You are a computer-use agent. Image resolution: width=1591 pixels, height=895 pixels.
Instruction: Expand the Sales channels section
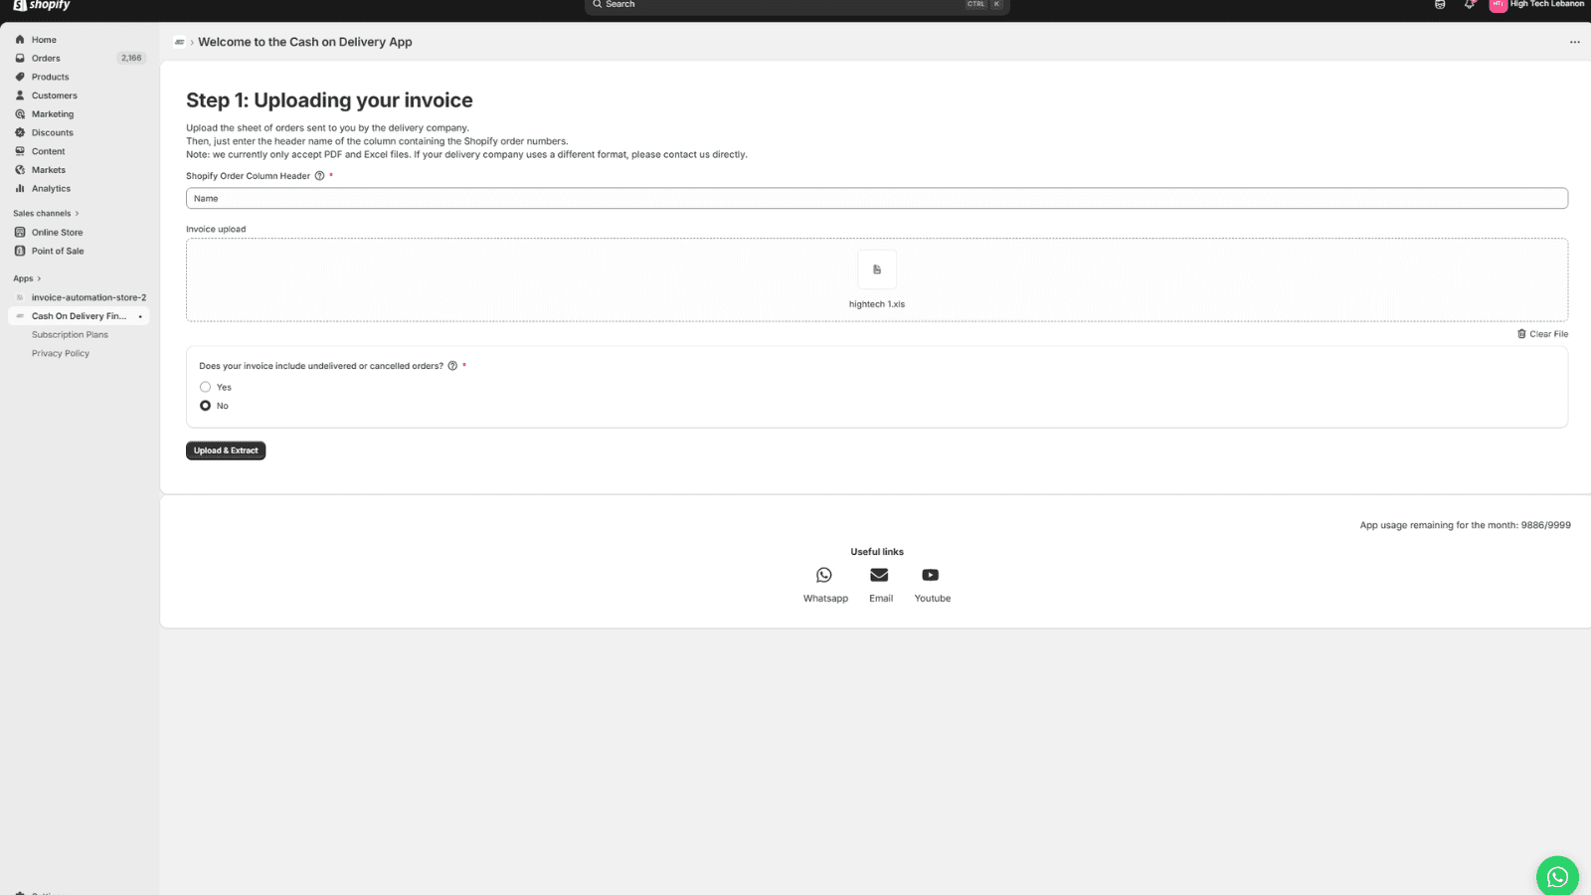pos(46,213)
